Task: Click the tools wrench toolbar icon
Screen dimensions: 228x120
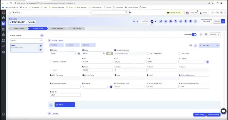Action: click(x=166, y=21)
